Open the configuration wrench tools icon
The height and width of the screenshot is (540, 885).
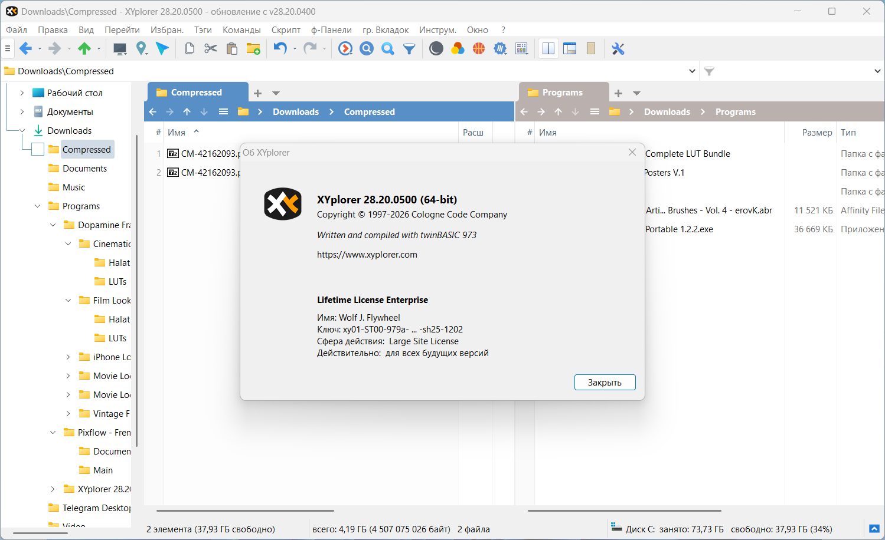click(x=618, y=49)
